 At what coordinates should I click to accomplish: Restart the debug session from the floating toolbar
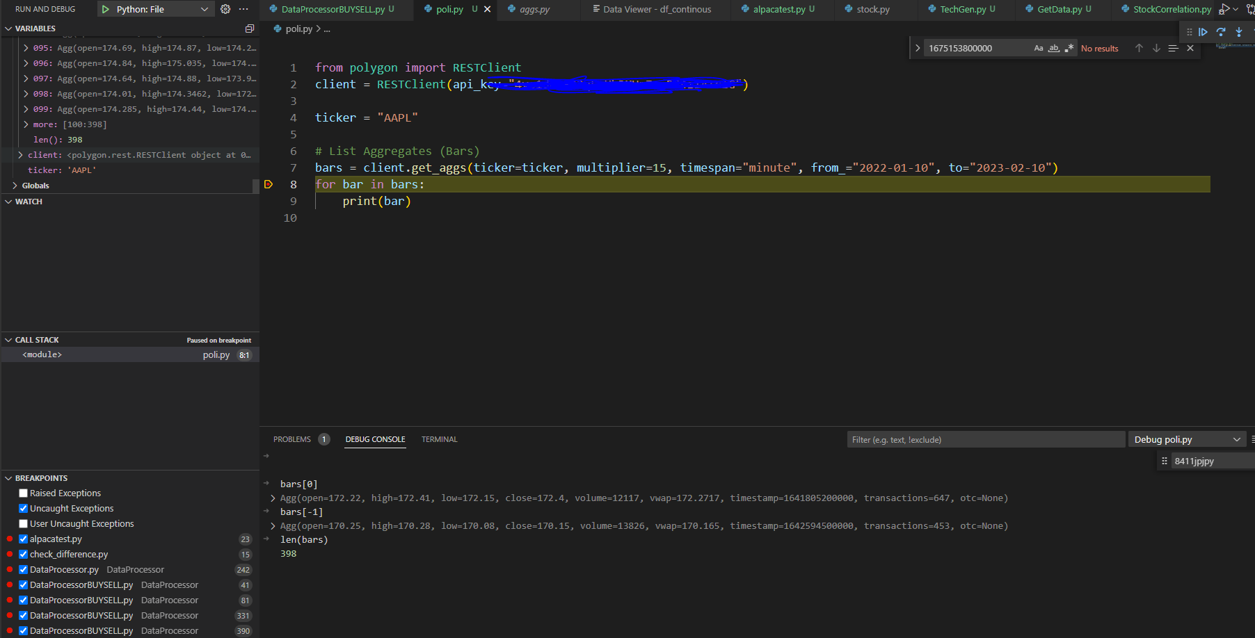(1252, 32)
